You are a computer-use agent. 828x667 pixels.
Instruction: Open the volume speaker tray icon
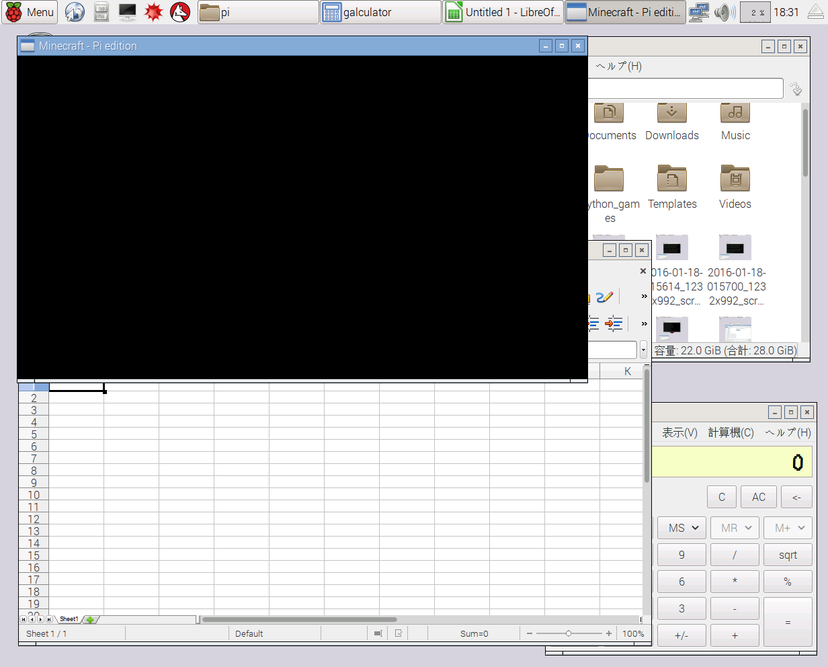coord(724,12)
